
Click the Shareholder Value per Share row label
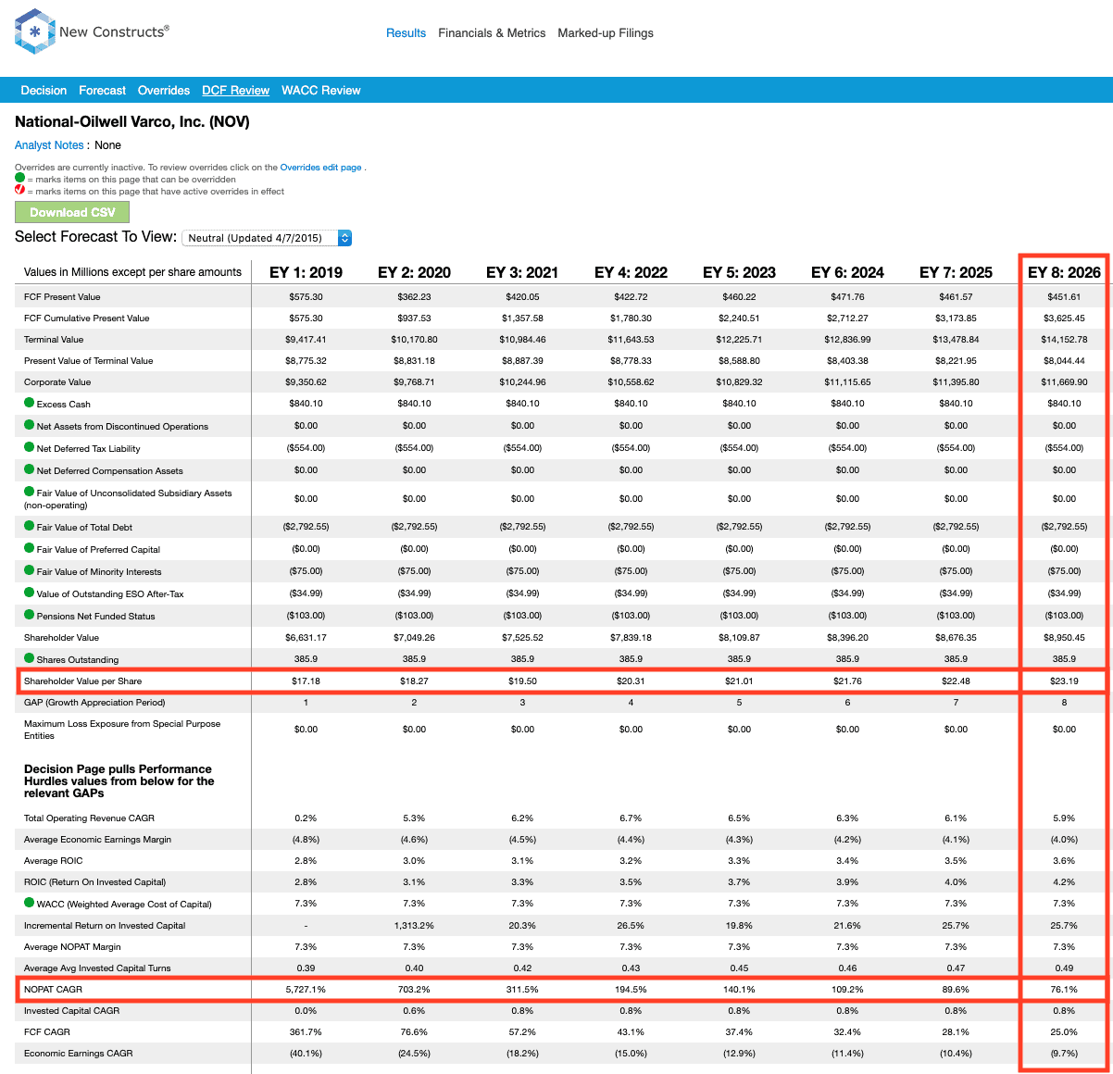click(x=83, y=681)
